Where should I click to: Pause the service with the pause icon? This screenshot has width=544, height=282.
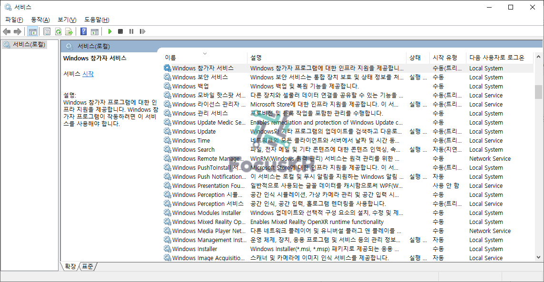(131, 31)
